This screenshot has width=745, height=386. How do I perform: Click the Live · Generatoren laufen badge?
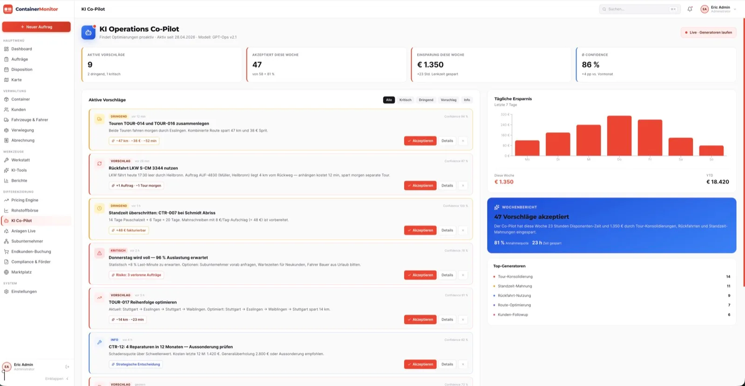[708, 33]
